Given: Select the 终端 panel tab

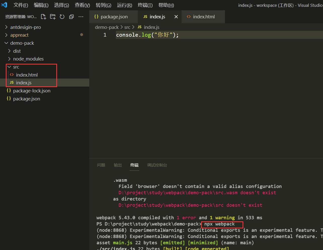Looking at the screenshot, I should 134,165.
